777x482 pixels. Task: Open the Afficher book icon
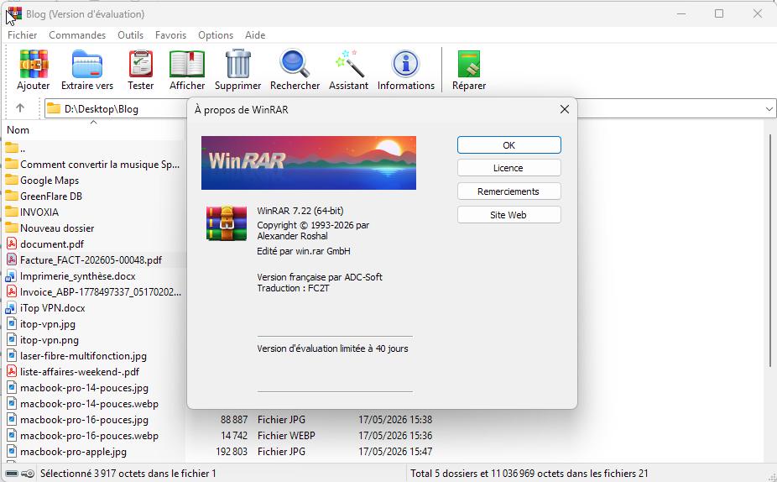(x=187, y=64)
